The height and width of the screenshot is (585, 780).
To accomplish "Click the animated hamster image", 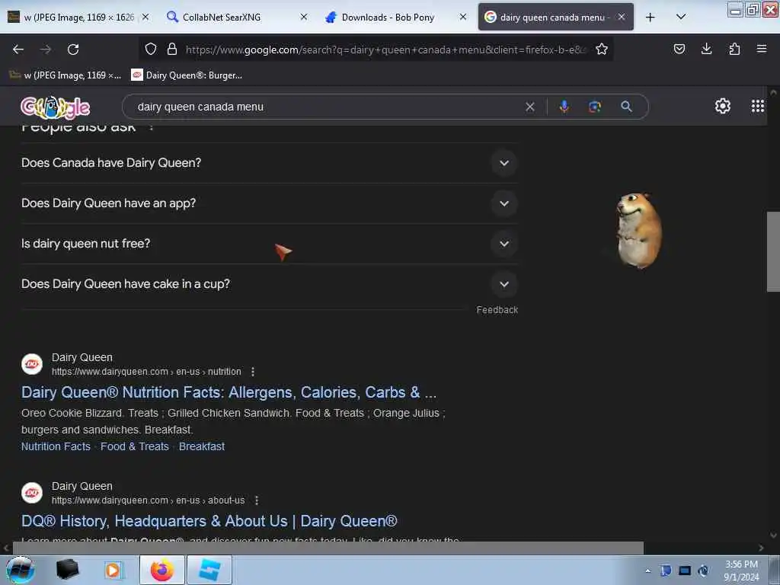I will [x=638, y=231].
